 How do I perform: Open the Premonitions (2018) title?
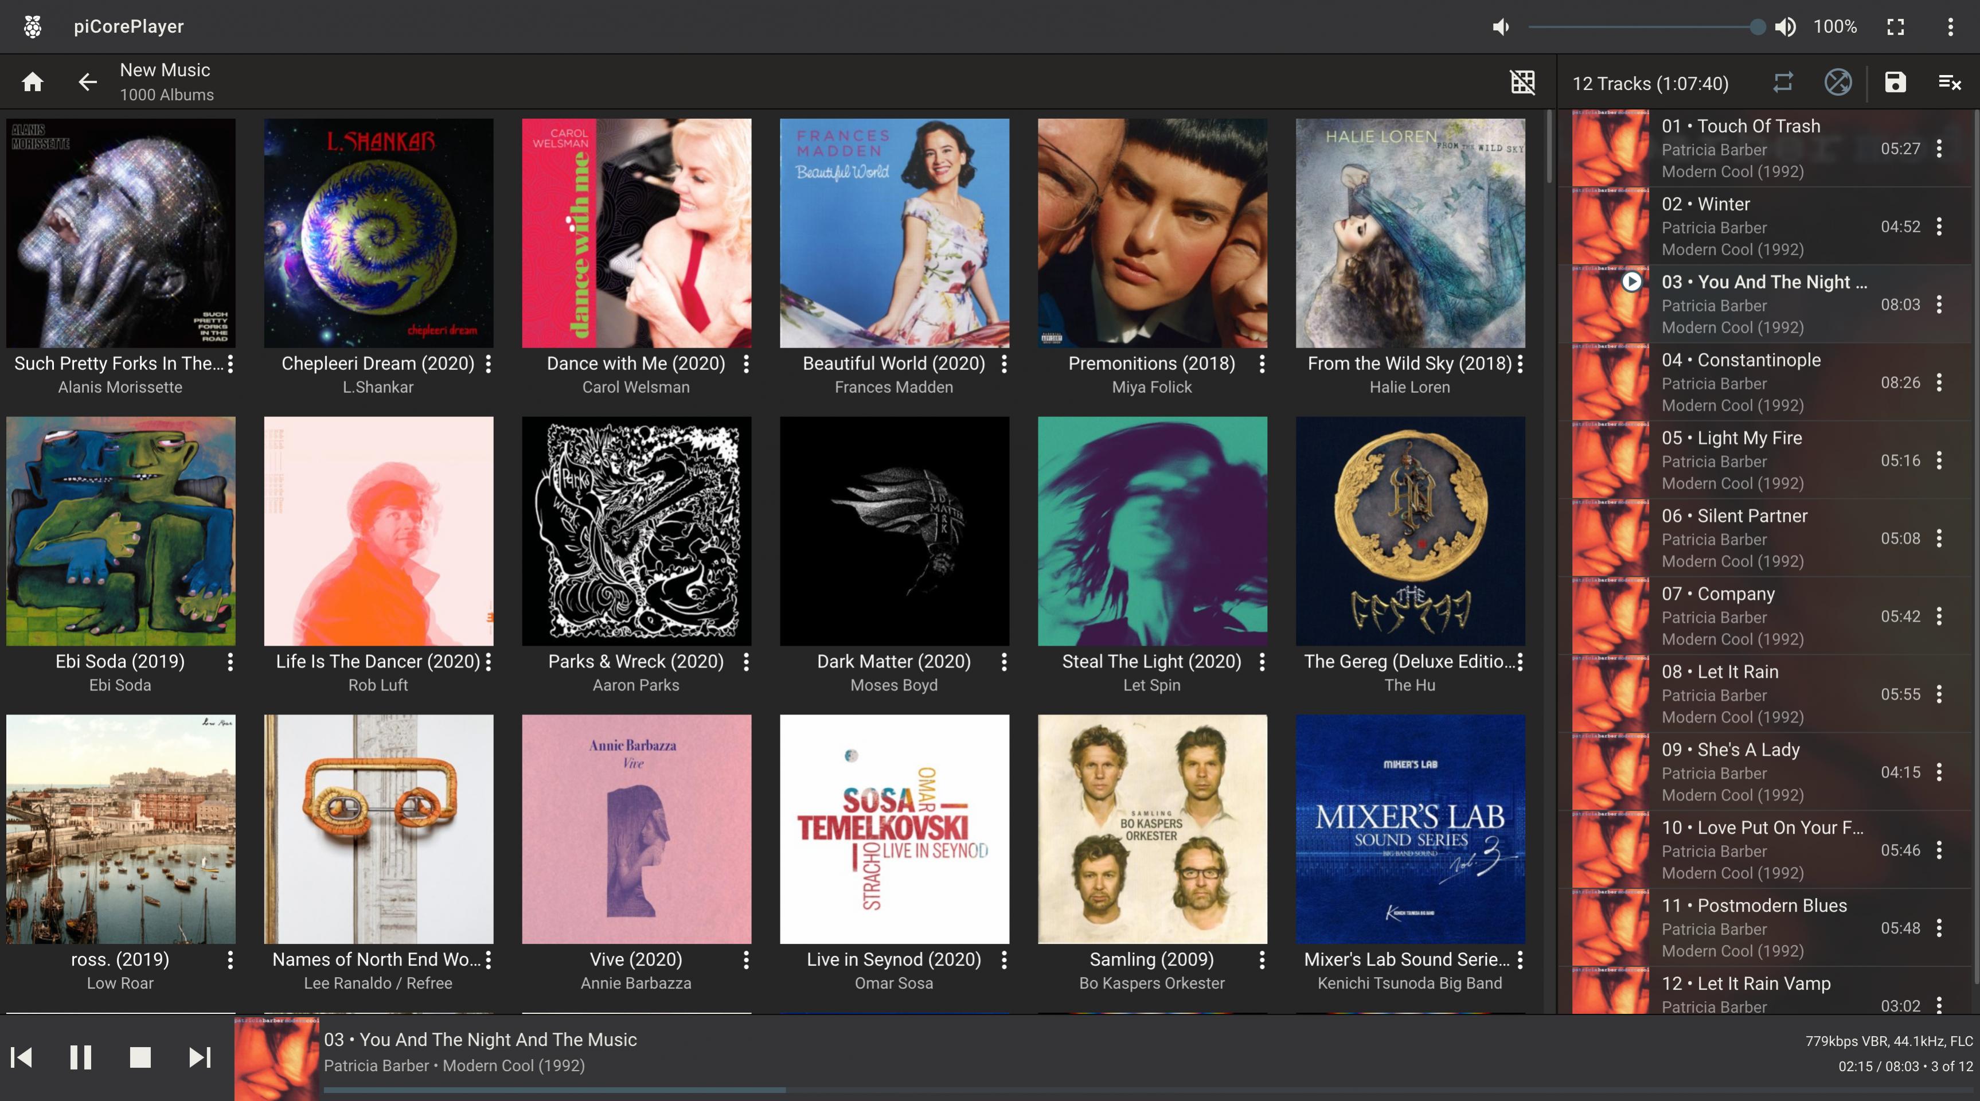1151,364
